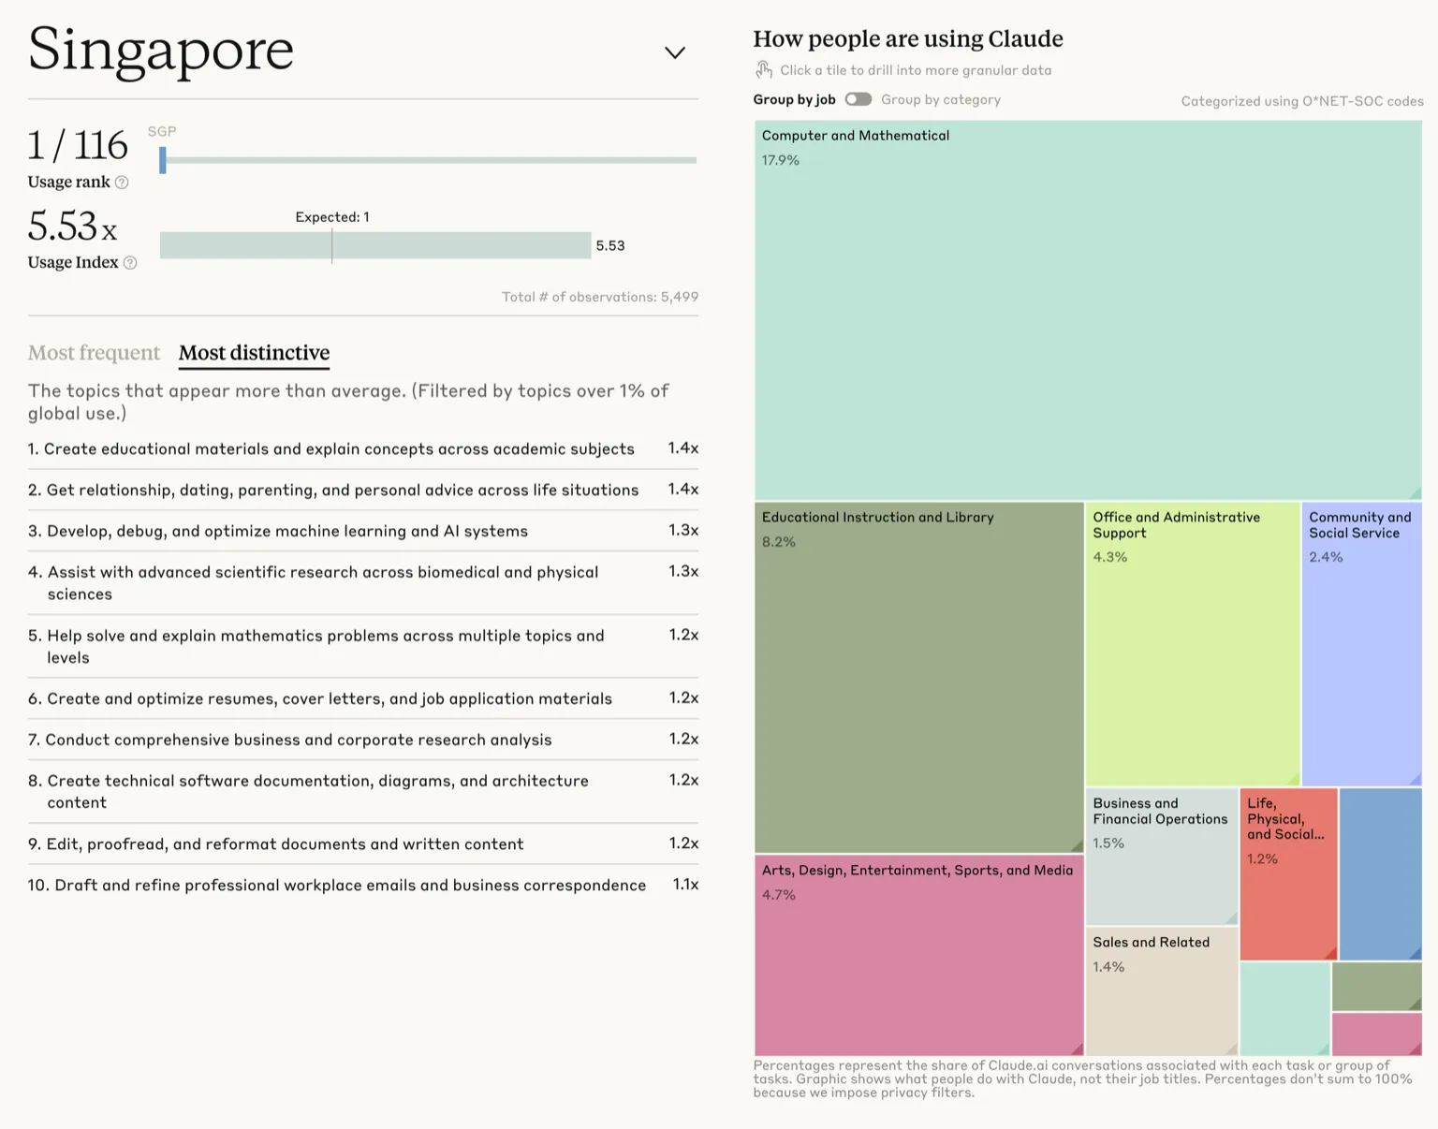Open the Office and Administrative Support tile

click(1193, 644)
